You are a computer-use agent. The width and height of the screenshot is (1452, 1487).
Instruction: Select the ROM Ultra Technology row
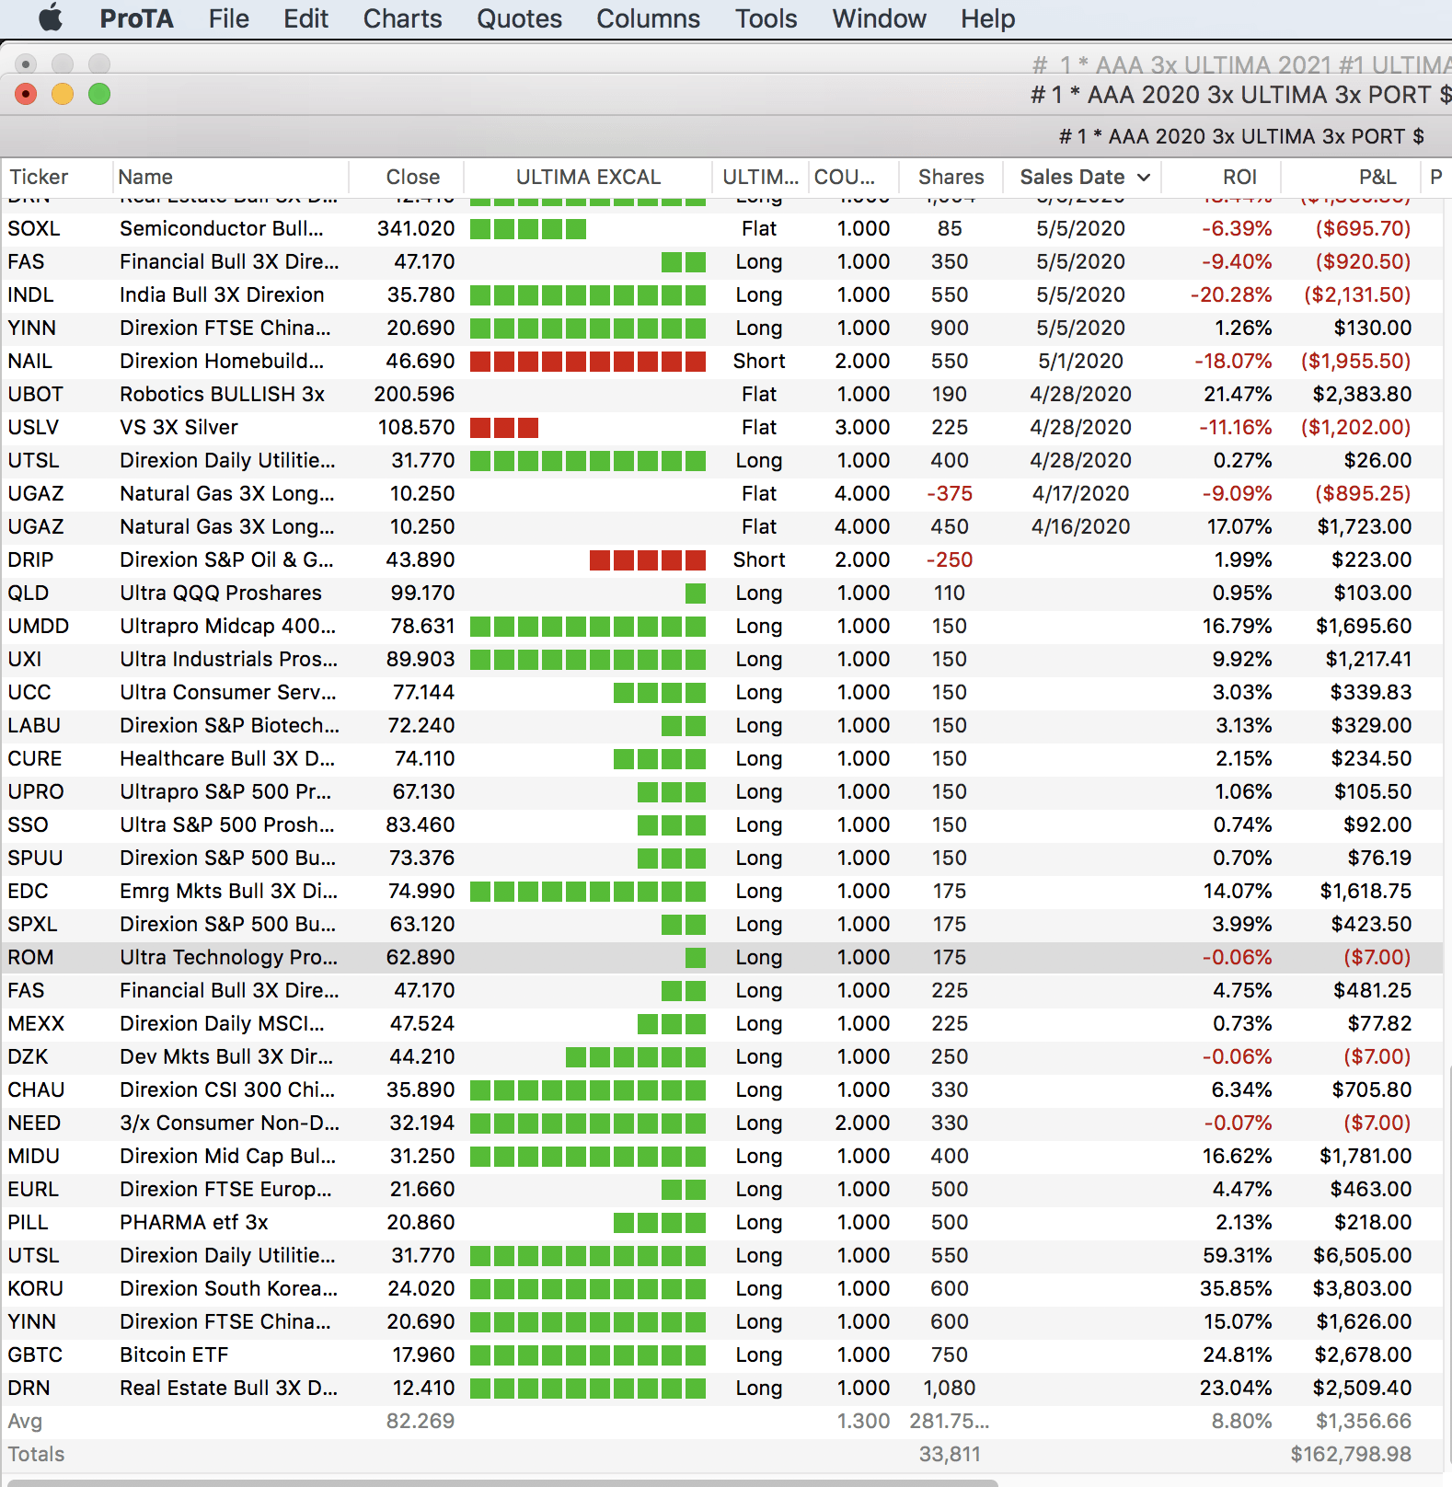tap(228, 957)
